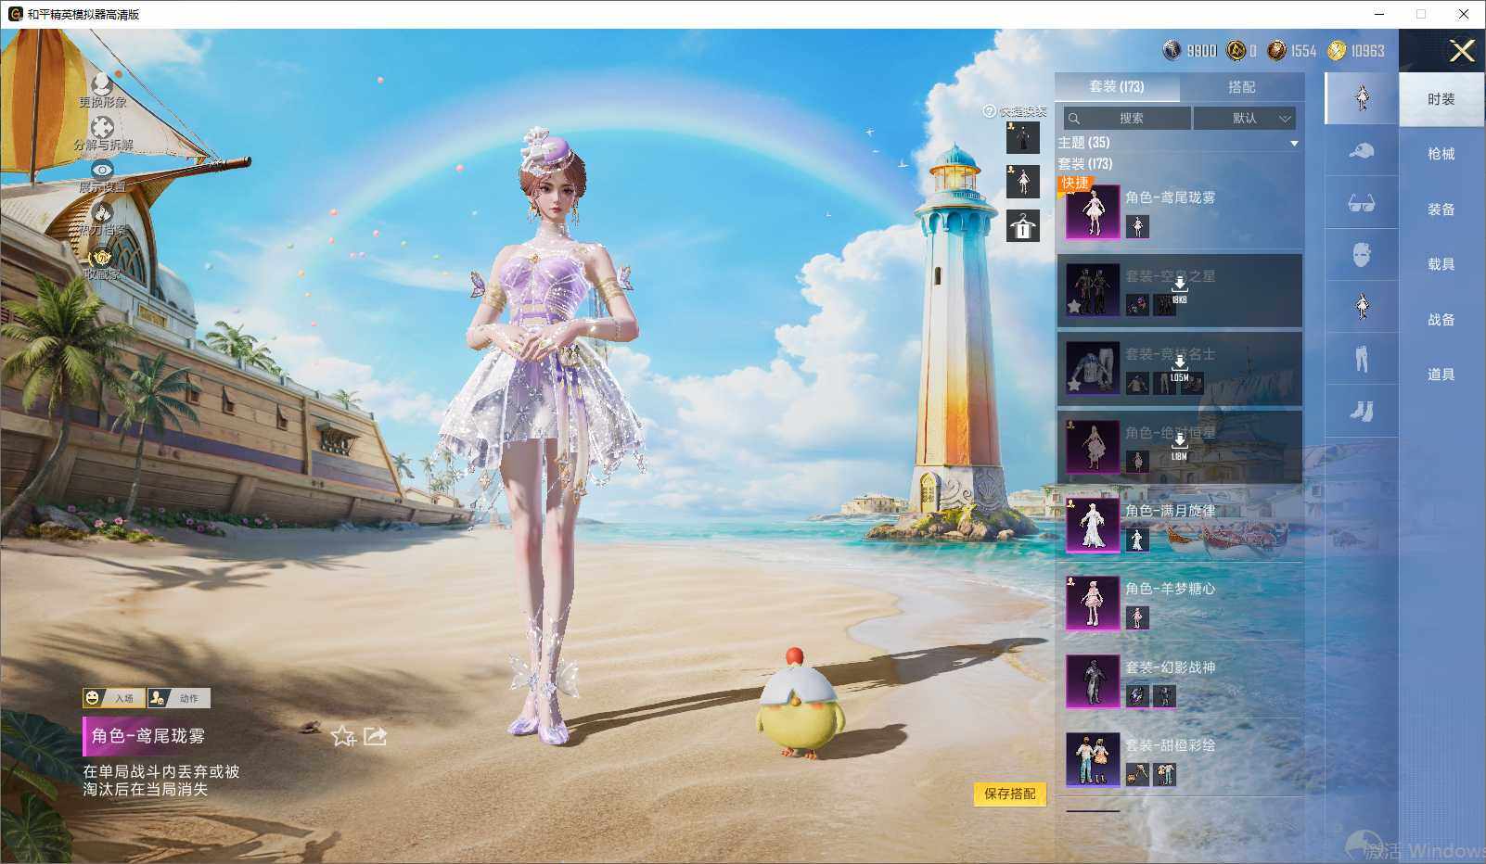Click the 快捷换装 help question mark
The width and height of the screenshot is (1486, 864).
(990, 111)
